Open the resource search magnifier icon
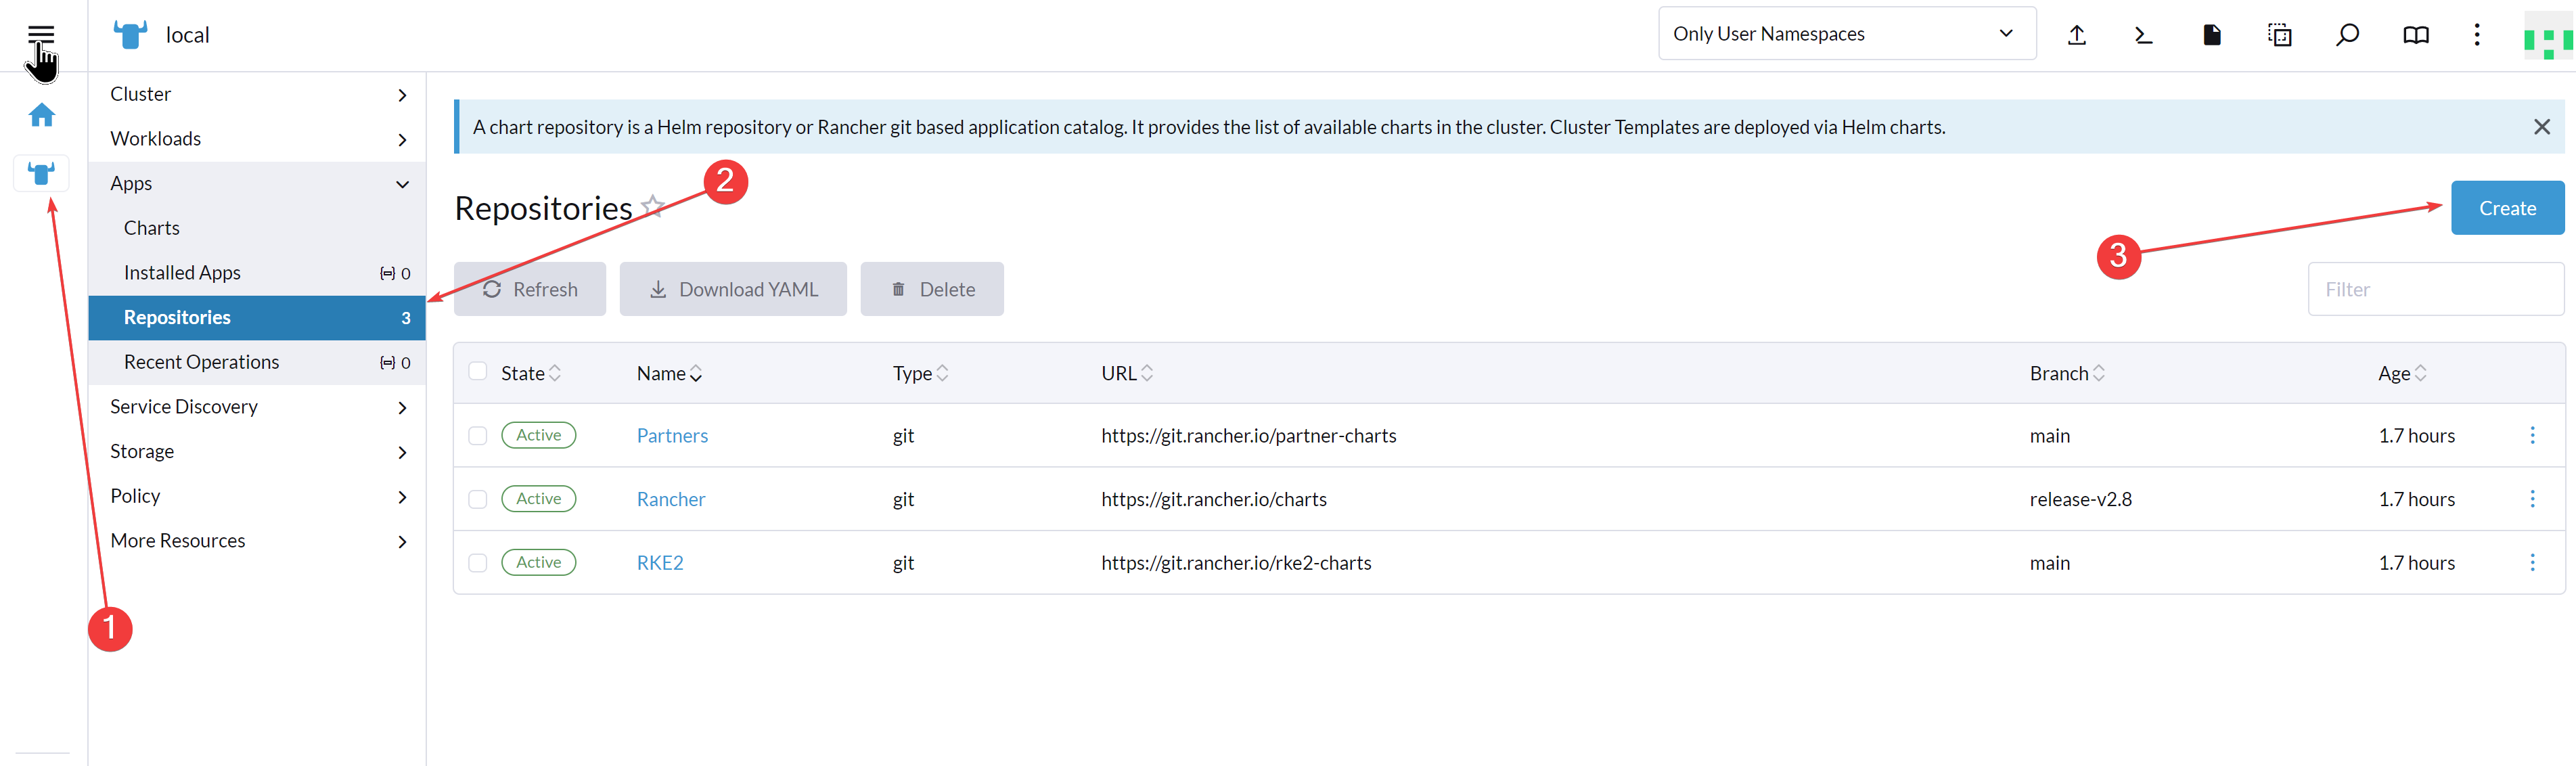 [x=2347, y=35]
